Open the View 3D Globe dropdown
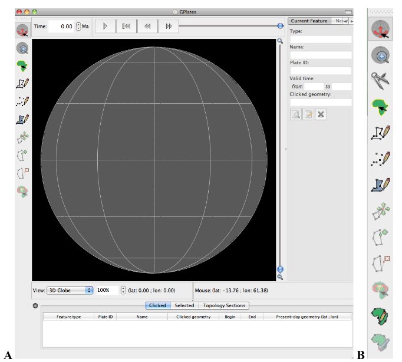Viewport: 402px width, 362px height. tap(70, 291)
